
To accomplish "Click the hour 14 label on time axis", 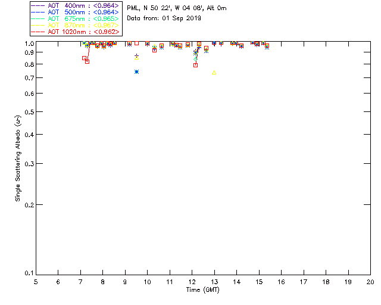I will click(x=237, y=282).
